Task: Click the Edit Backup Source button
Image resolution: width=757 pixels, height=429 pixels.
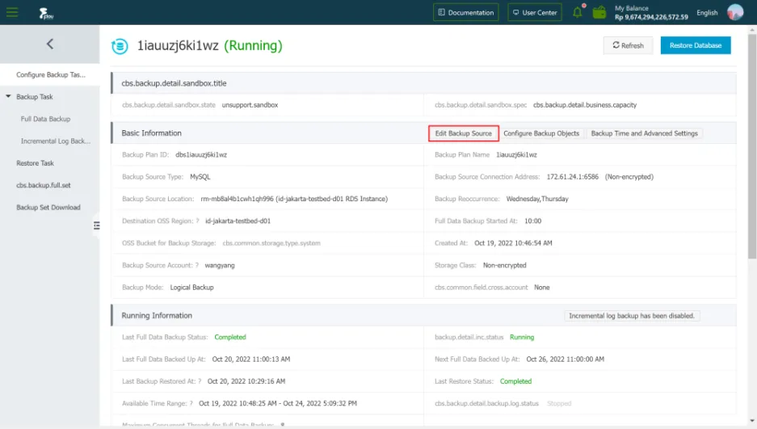Action: pyautogui.click(x=463, y=133)
